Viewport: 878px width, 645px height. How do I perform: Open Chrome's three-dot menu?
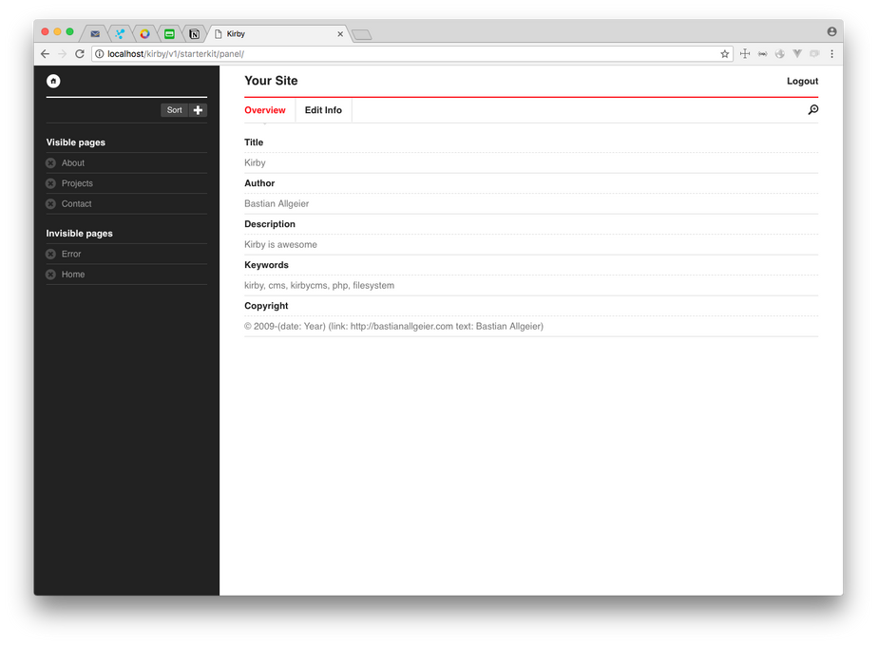coord(831,54)
